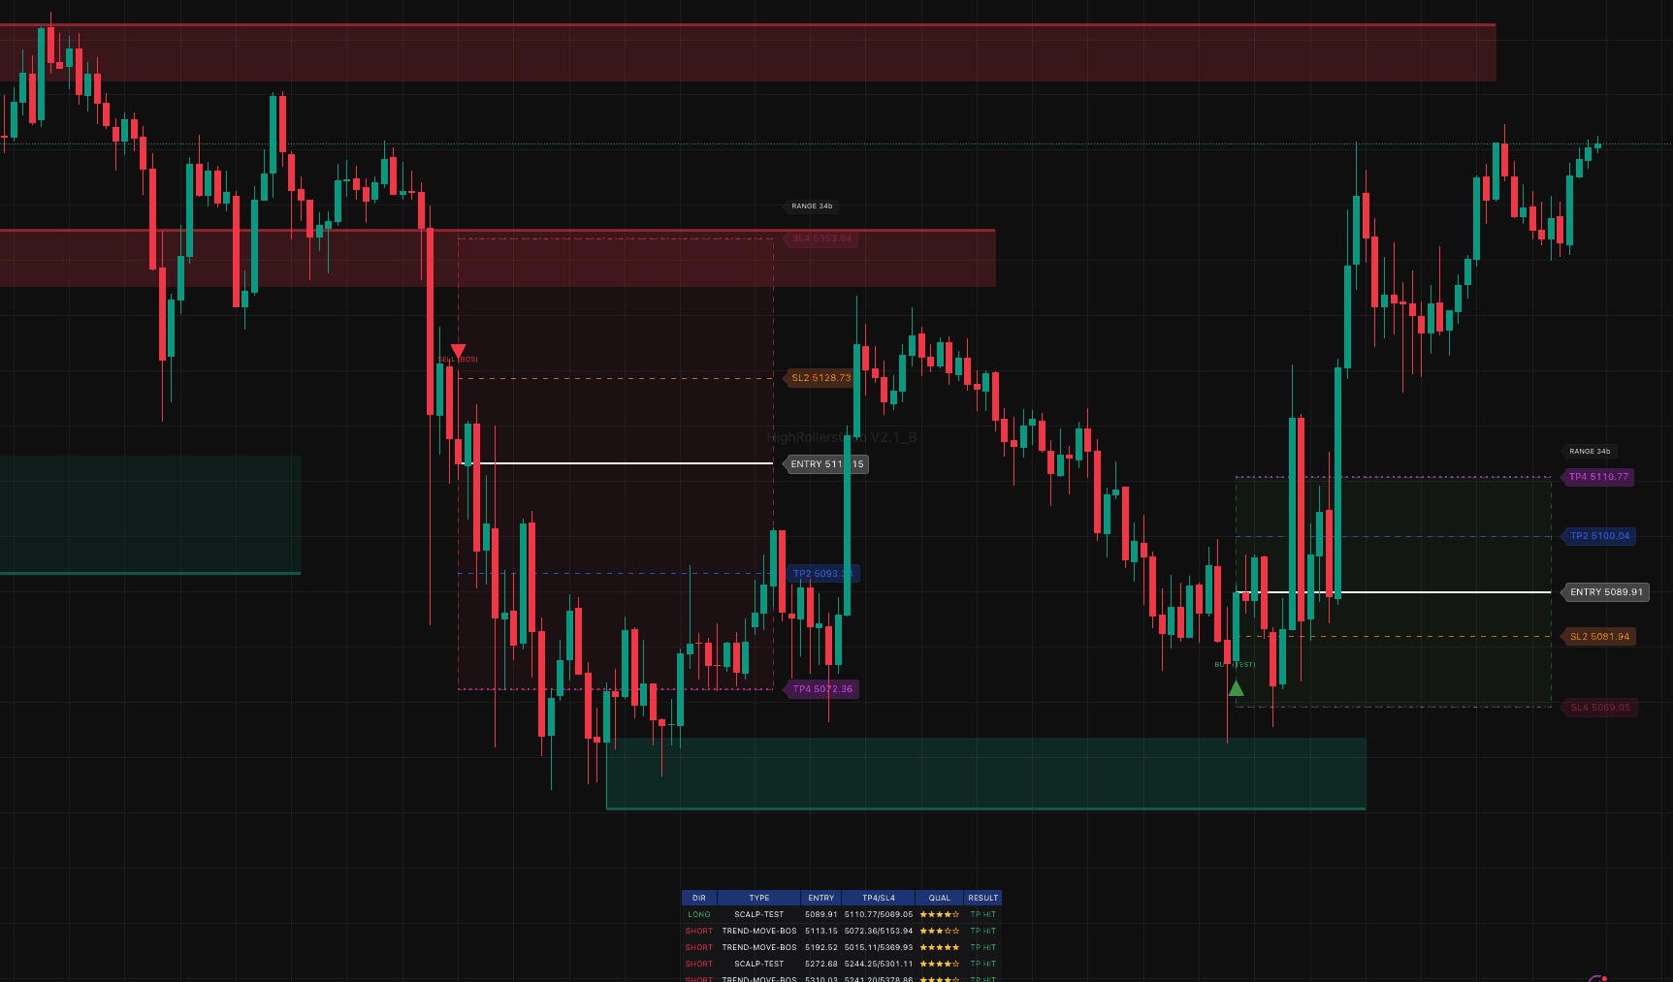Select the TP4 5110.77 price label

tap(1598, 477)
